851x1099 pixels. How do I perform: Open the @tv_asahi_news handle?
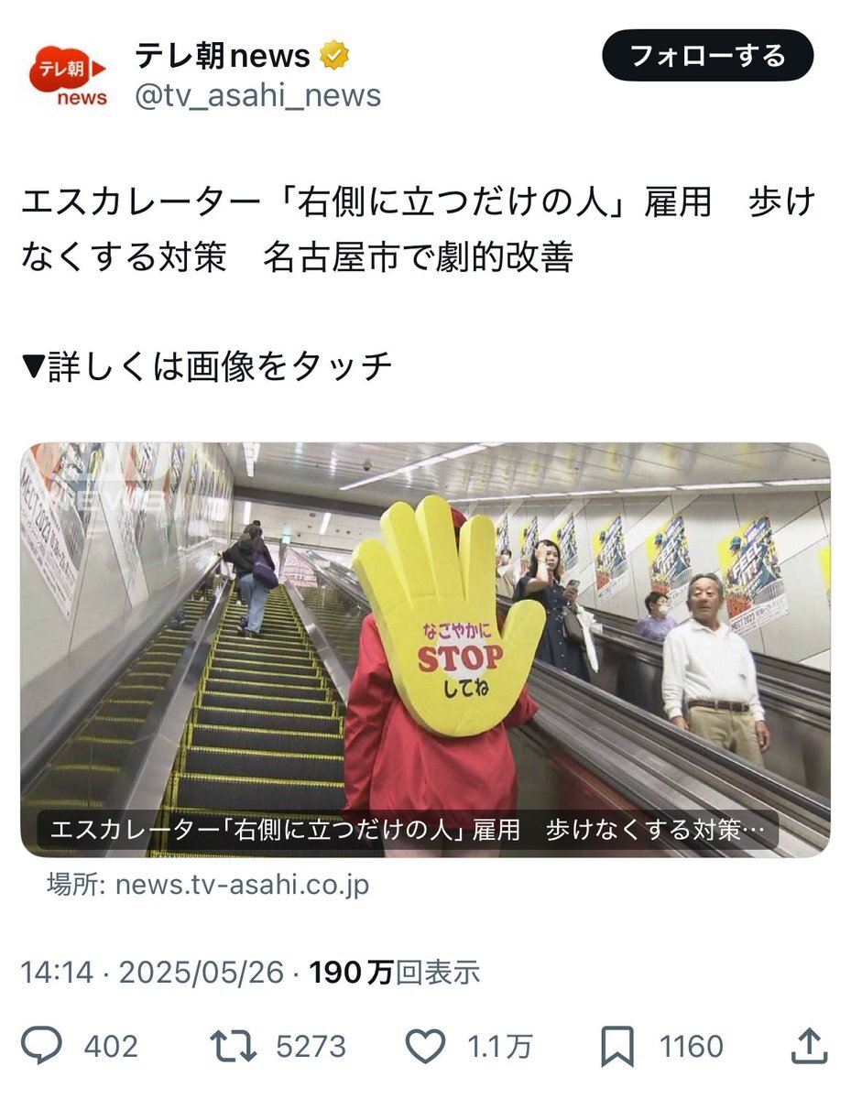(x=257, y=95)
